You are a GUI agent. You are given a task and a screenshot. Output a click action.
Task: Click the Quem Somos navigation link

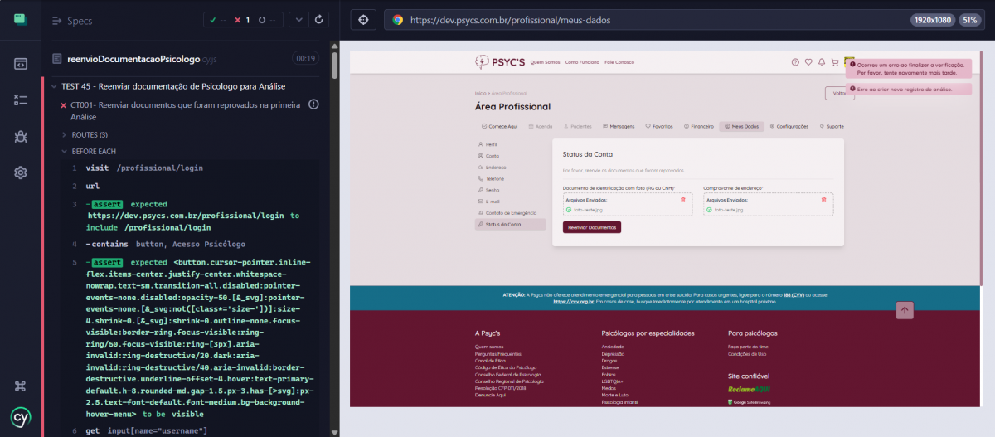545,62
